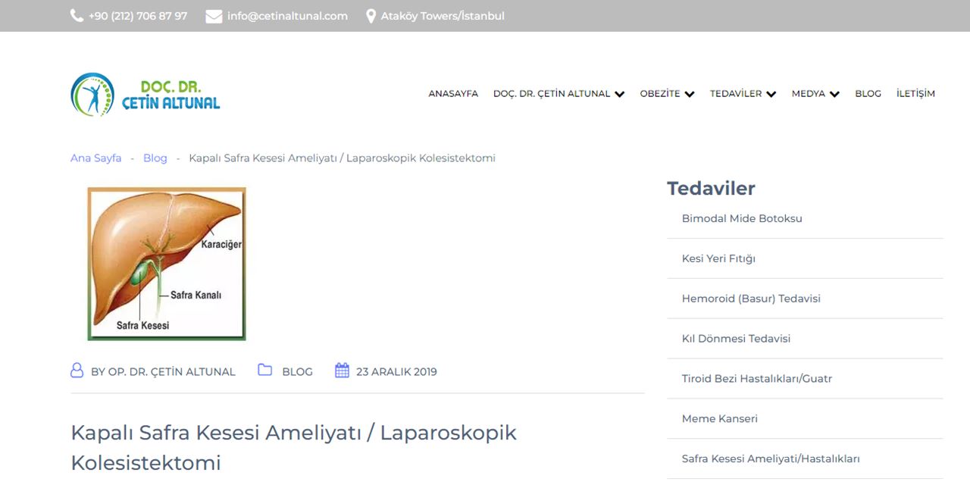Open the İletişim menu item
The image size is (970, 485).
[x=915, y=94]
